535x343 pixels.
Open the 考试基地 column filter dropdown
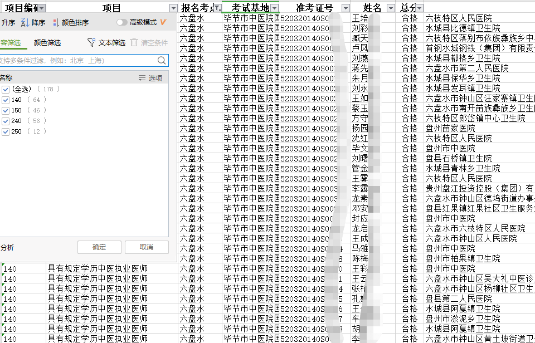[x=274, y=8]
